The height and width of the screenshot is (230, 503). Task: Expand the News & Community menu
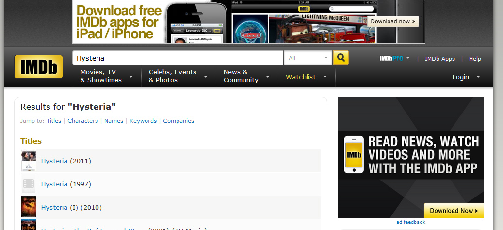[x=247, y=76]
